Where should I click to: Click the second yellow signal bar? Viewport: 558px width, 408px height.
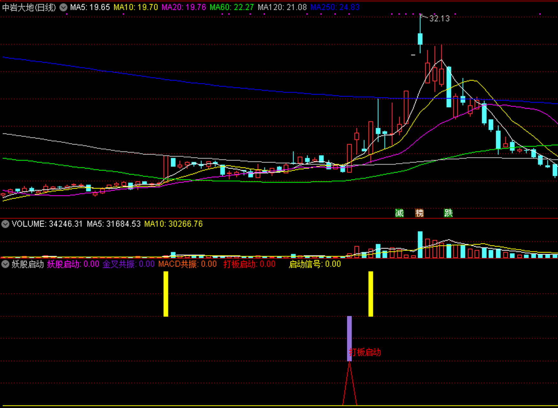pos(371,294)
